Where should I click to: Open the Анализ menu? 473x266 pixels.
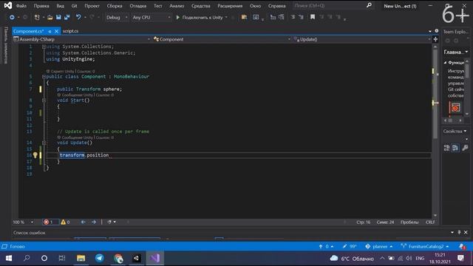click(x=177, y=6)
